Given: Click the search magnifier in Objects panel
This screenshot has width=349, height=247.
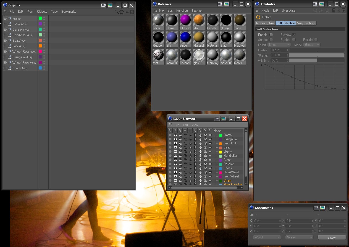Looking at the screenshot, I should pos(117,12).
